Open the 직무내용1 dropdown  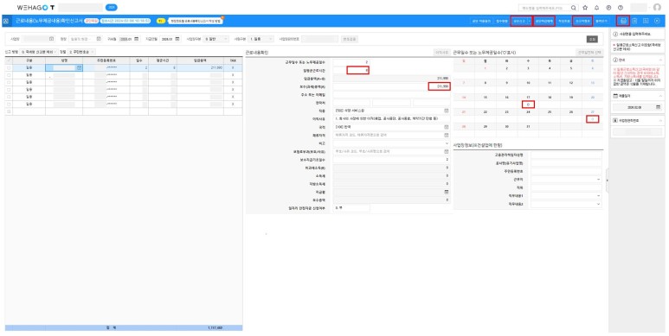tap(566, 196)
